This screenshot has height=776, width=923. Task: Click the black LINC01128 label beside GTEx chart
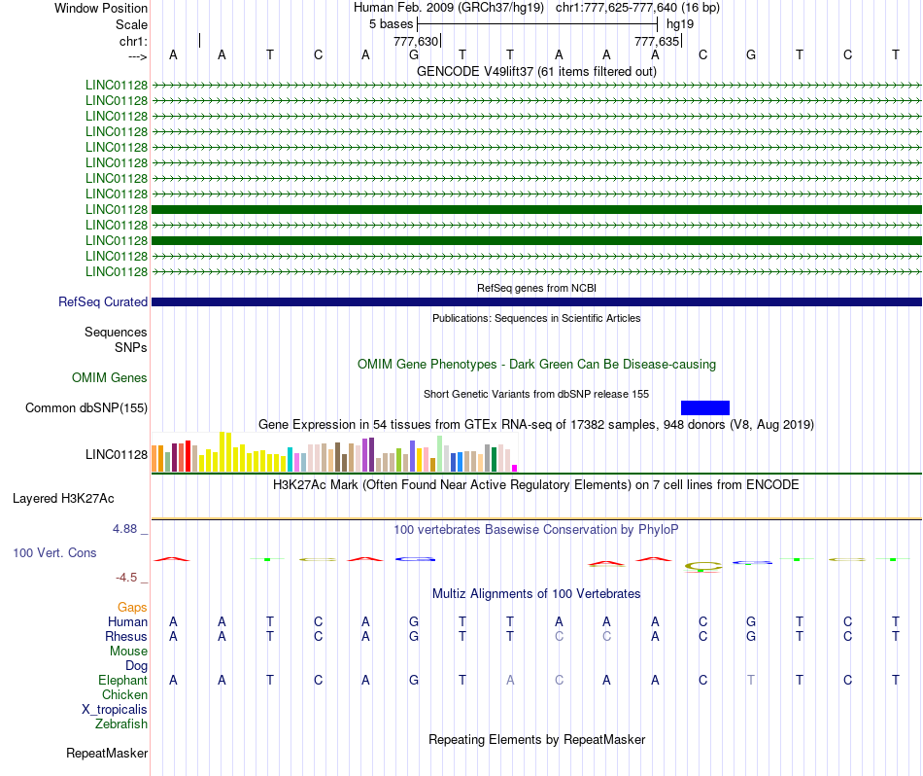coord(117,454)
